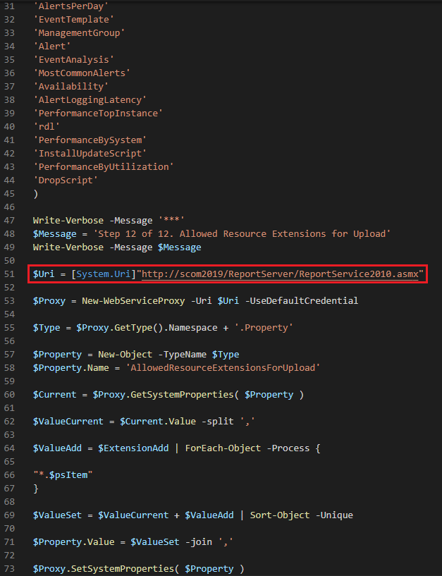The width and height of the screenshot is (442, 576).
Task: Click the 'MostCommonAlerts' string
Action: (x=82, y=73)
